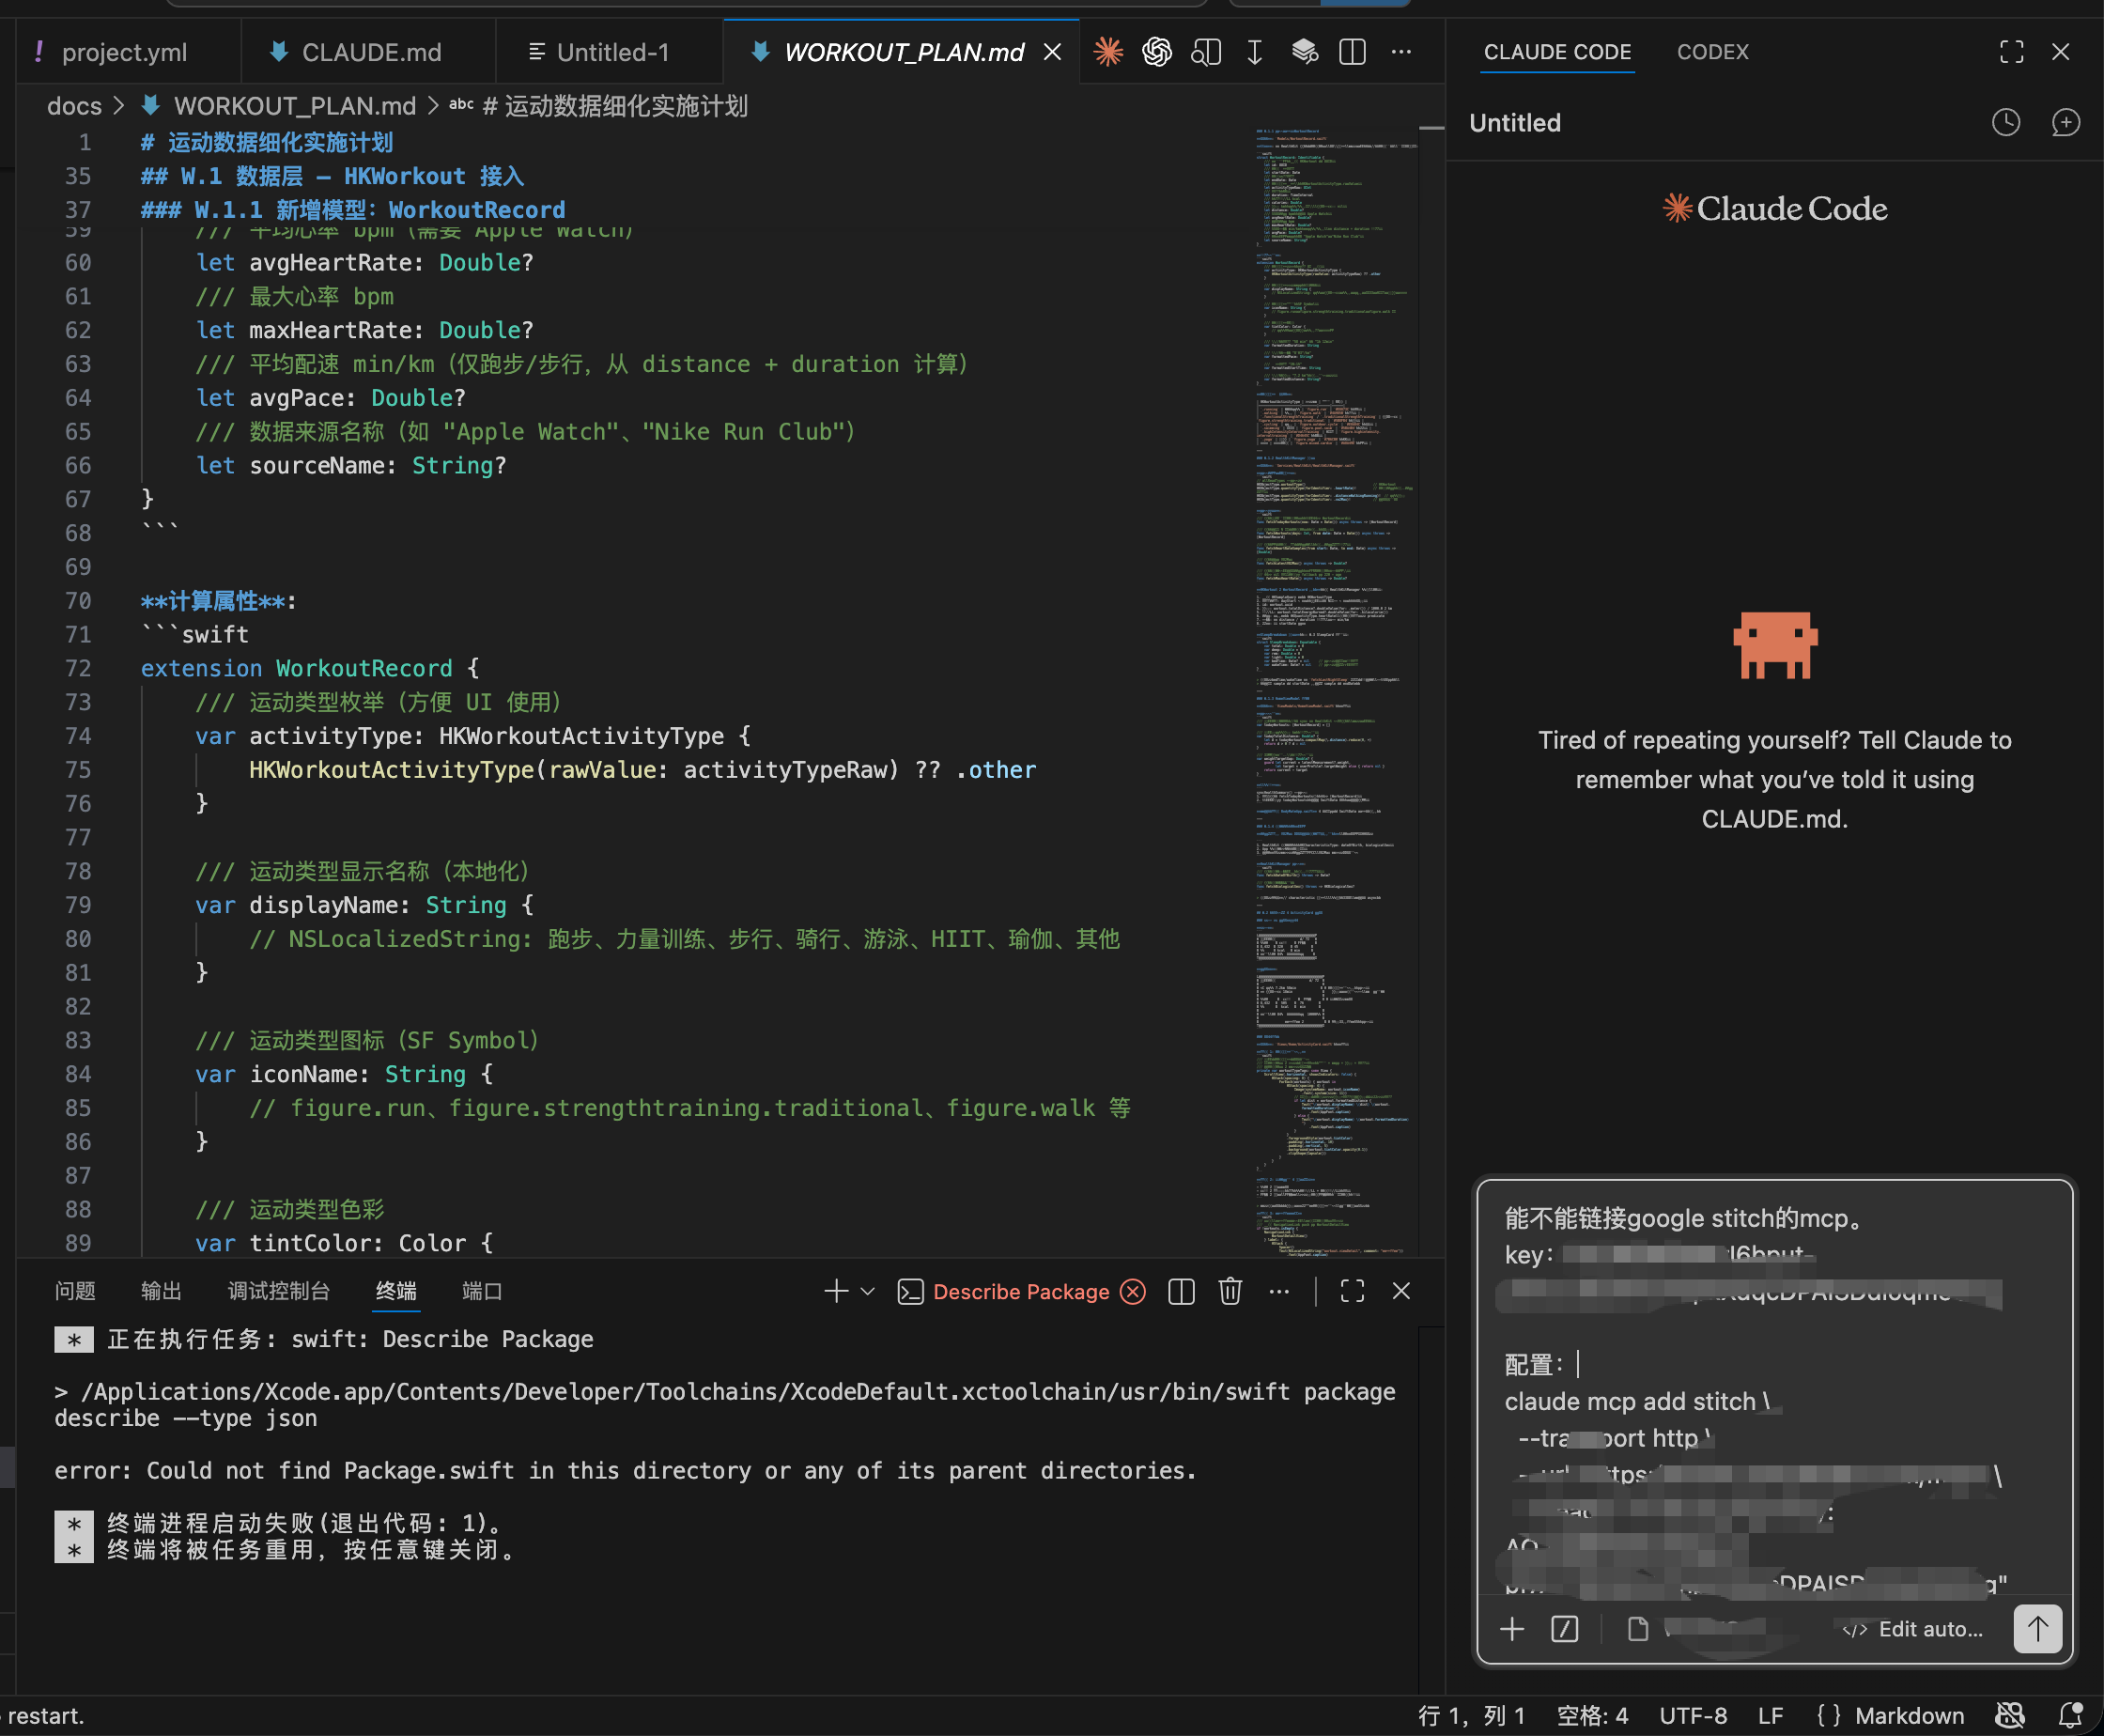Expand the terminal launch profile dropdown

(868, 1291)
